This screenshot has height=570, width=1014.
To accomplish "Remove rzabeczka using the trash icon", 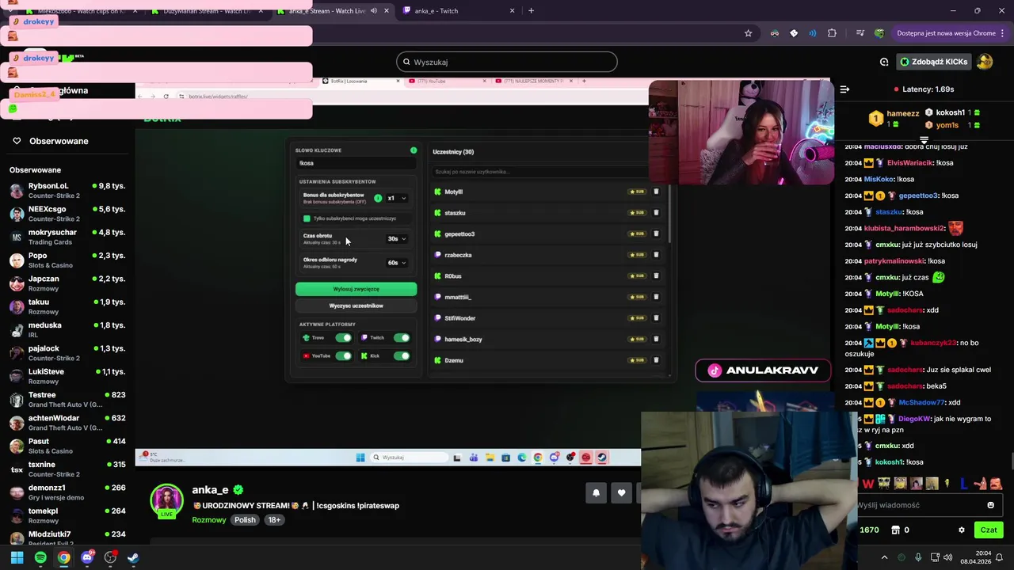I will pos(656,255).
